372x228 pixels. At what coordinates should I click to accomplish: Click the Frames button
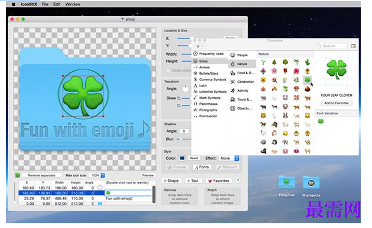click(176, 167)
